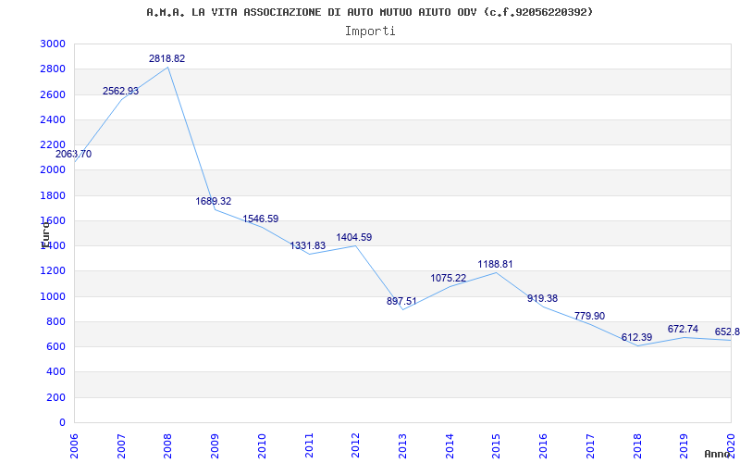Click x-axis year 2019

point(684,446)
